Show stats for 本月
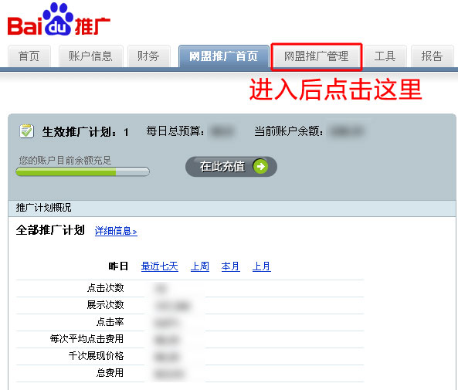This screenshot has height=390, width=458. (x=230, y=266)
